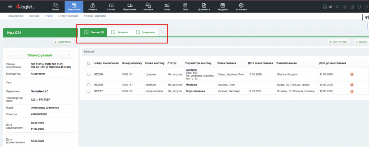The image size is (369, 147).
Task: Open the Клієнти section in top bar
Action: coord(111,6)
